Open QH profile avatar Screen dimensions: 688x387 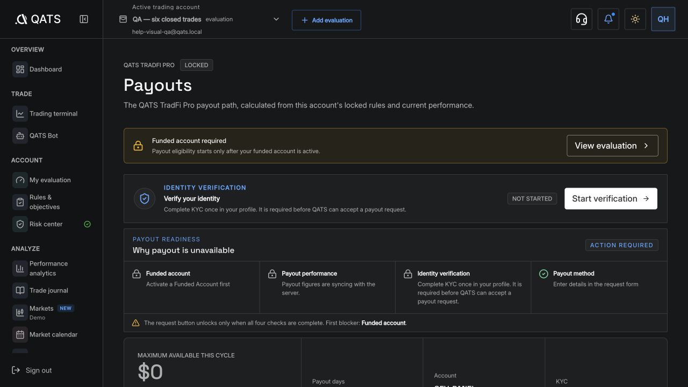point(663,19)
